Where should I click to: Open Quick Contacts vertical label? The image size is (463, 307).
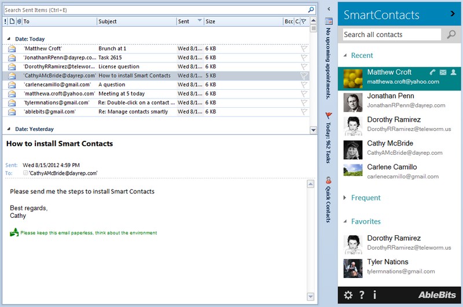click(328, 204)
